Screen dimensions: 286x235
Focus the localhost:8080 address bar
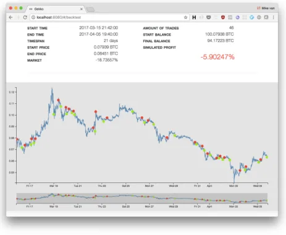click(109, 17)
